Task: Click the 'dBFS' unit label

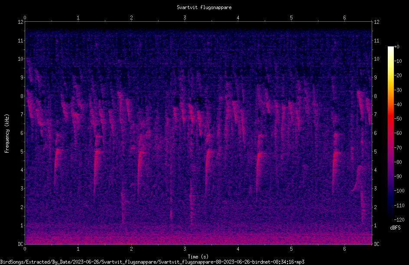Action: [395, 228]
